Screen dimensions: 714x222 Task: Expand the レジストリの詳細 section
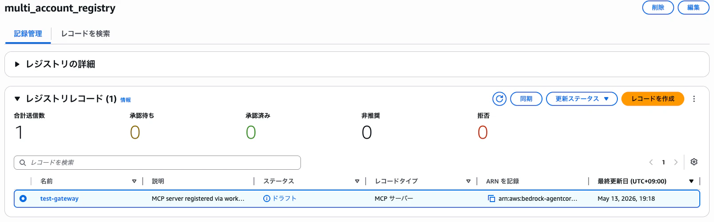[17, 64]
